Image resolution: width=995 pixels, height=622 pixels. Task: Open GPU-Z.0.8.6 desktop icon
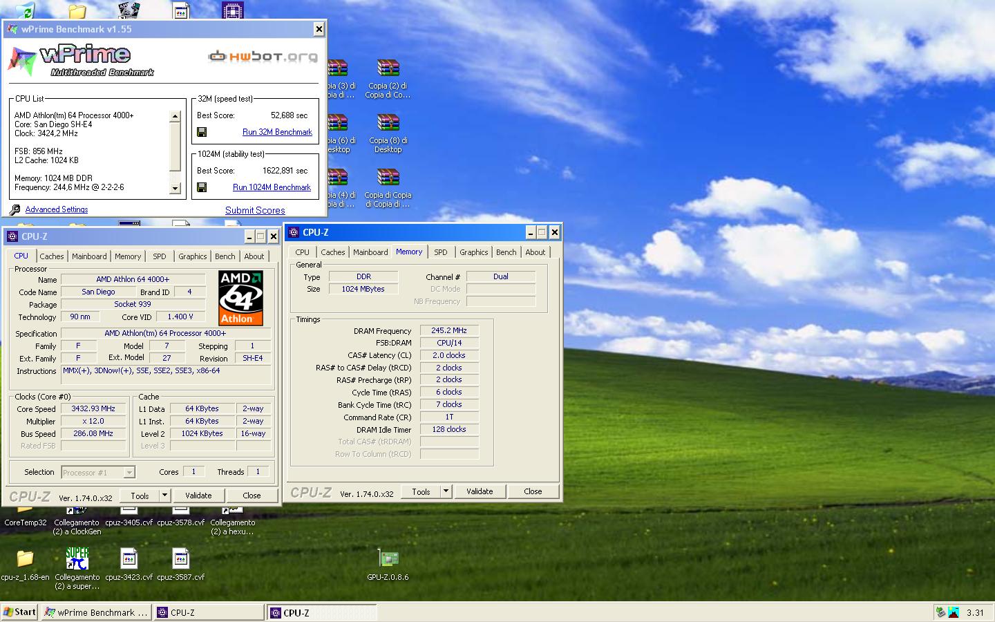point(388,558)
